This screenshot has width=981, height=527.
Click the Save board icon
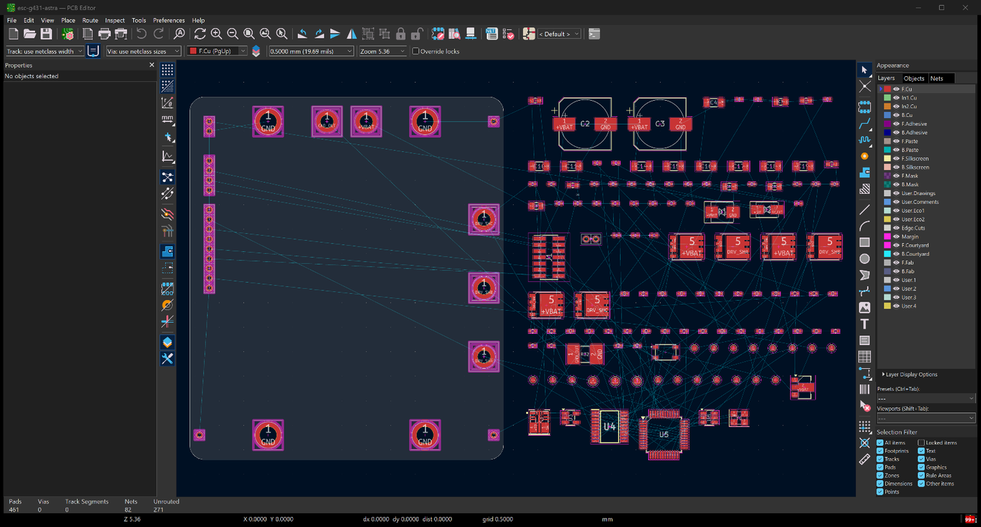point(46,34)
